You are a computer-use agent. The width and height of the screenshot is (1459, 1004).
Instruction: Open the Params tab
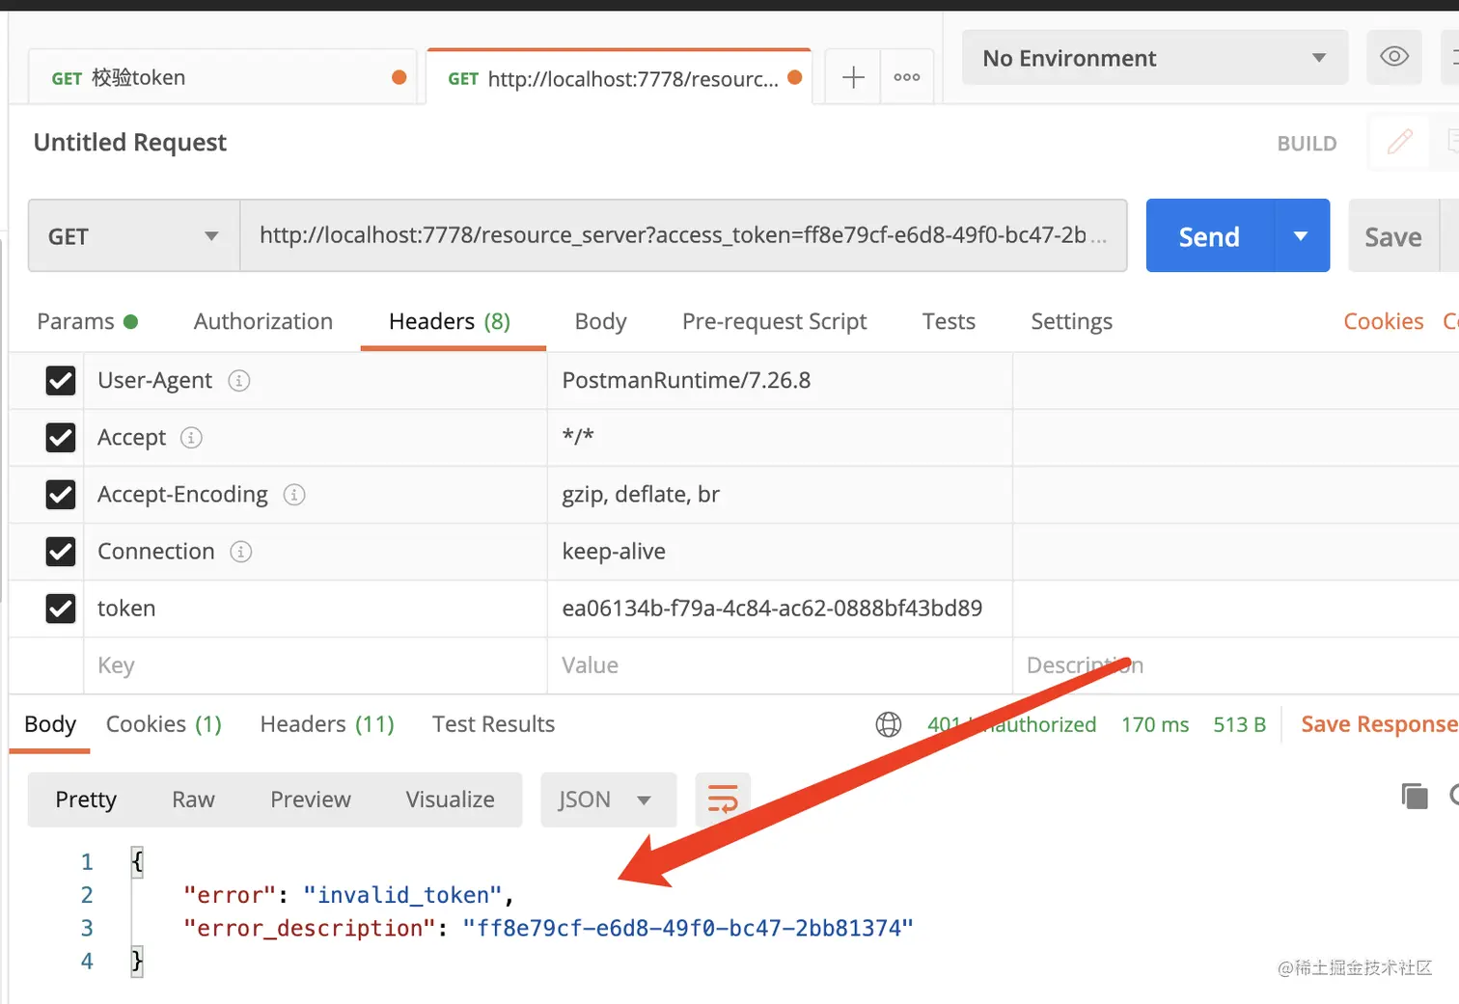click(87, 321)
